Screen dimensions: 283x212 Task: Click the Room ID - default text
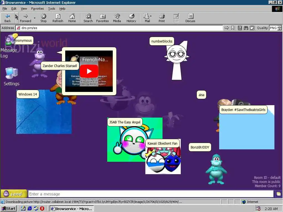click(267, 177)
